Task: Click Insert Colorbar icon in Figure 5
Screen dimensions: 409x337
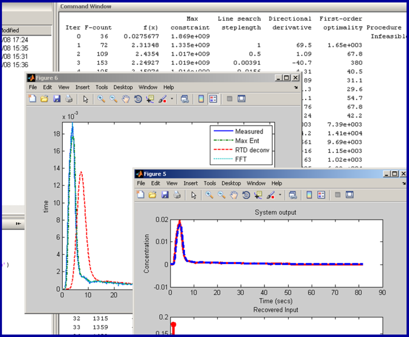Action: point(309,195)
